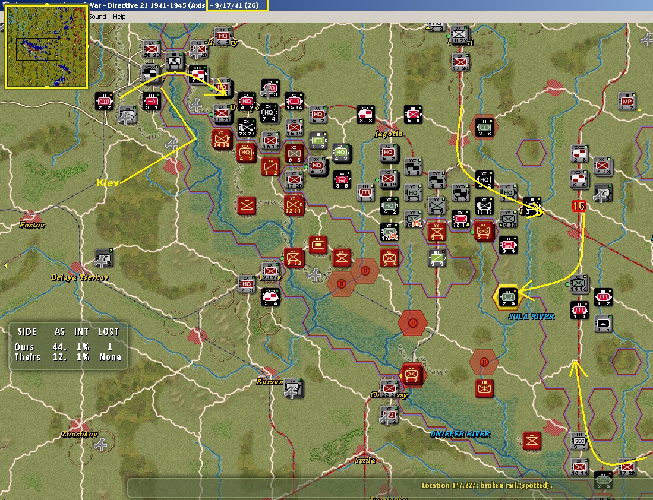Image resolution: width=653 pixels, height=500 pixels.
Task: Select the black corps unit rated 5 4
Action: (270, 297)
